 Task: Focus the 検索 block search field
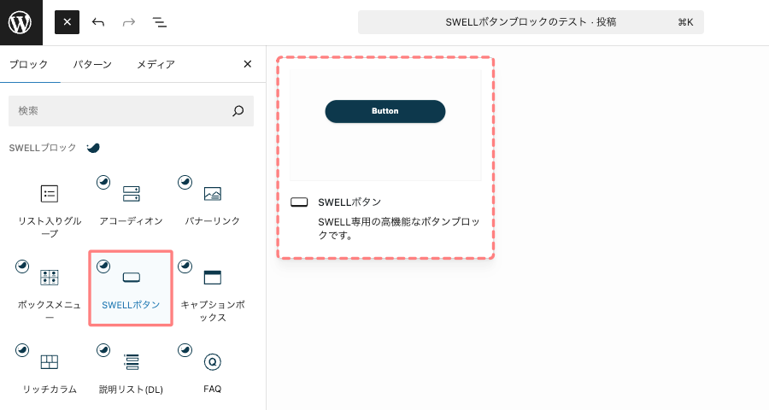(x=131, y=111)
